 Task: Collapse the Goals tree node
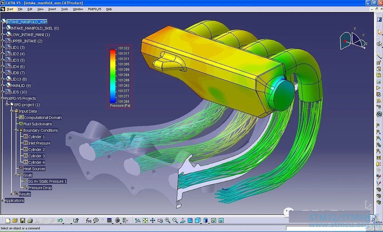tap(16, 175)
